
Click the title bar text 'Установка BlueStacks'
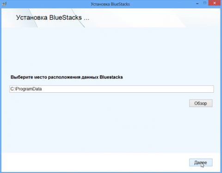pyautogui.click(x=110, y=4)
